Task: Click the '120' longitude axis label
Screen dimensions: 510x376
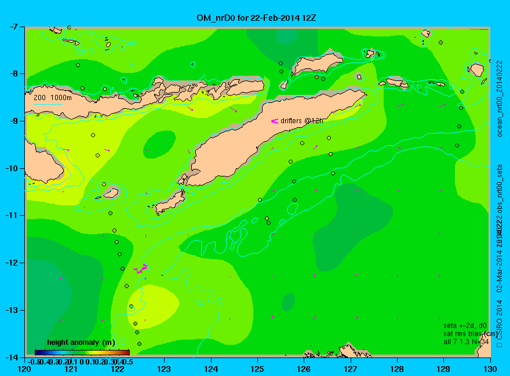Action: [x=25, y=369]
